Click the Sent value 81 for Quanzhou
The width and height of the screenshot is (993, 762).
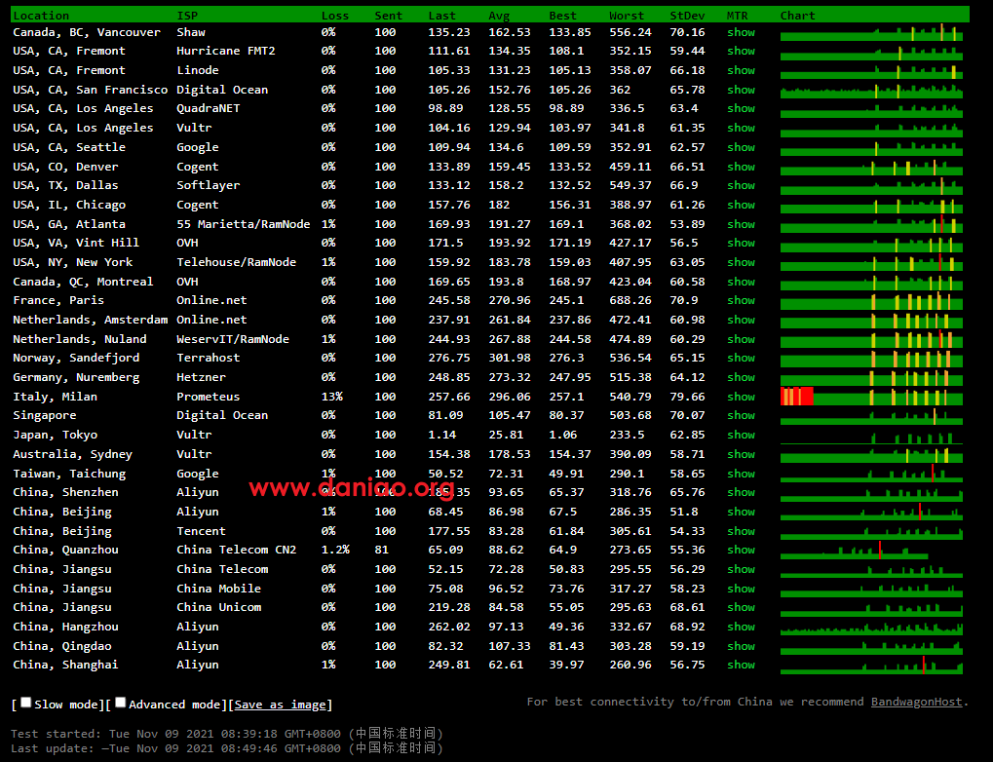coord(382,550)
